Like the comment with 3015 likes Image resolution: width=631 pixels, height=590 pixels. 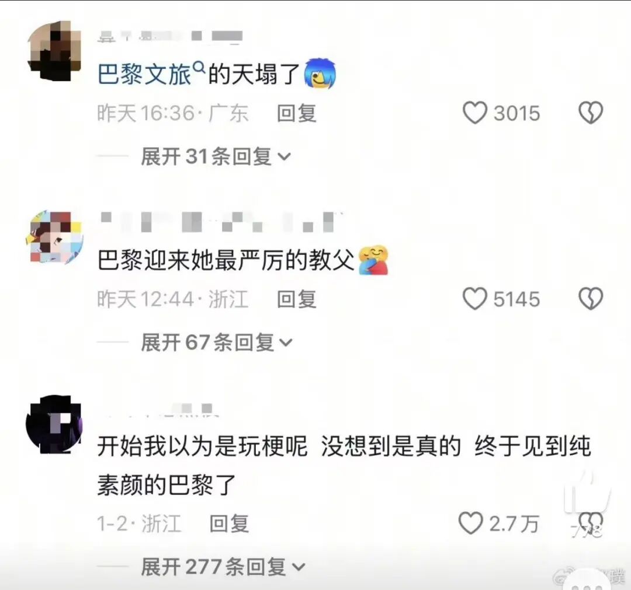[475, 113]
